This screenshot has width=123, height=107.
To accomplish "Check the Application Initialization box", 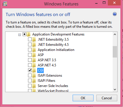I will pyautogui.click(x=30, y=49).
